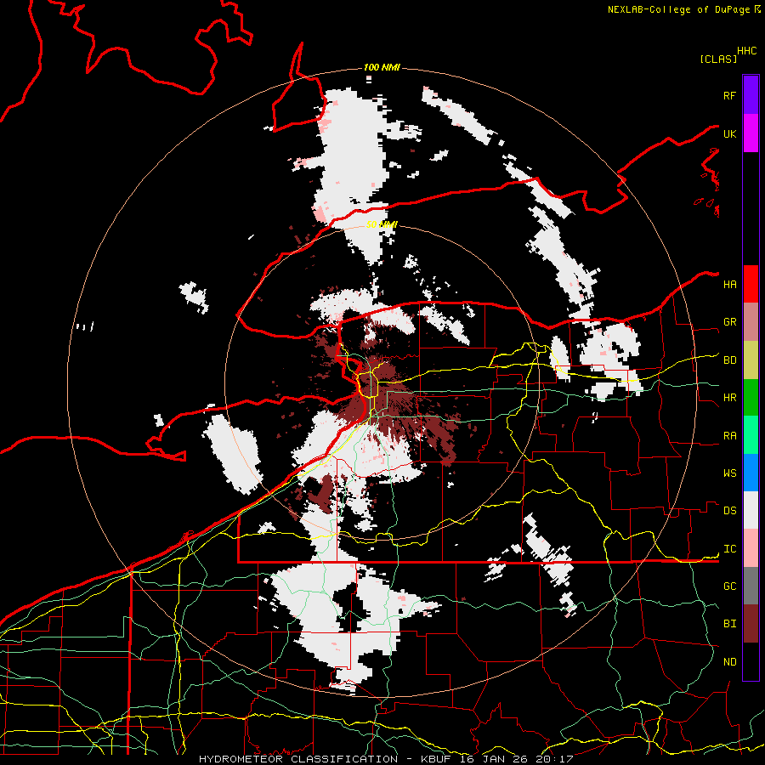The height and width of the screenshot is (765, 765).
Task: Click the HA red legend swatch
Action: [751, 284]
